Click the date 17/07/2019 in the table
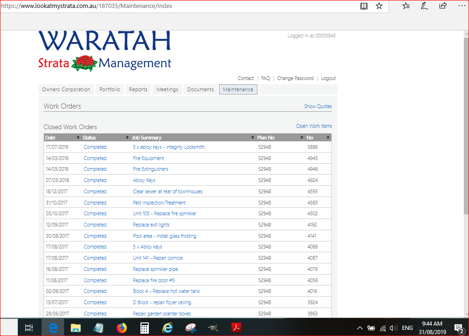 [x=57, y=147]
